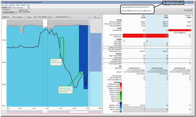
Task: Open the ENERGY commodity dropdown
Action: coord(6,17)
